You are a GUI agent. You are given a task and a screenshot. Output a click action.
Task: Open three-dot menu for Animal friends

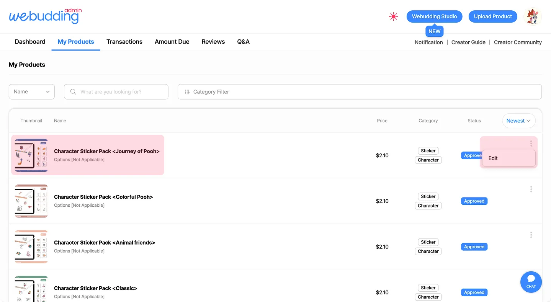[x=531, y=235]
